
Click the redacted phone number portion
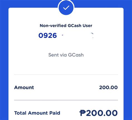click(77, 35)
